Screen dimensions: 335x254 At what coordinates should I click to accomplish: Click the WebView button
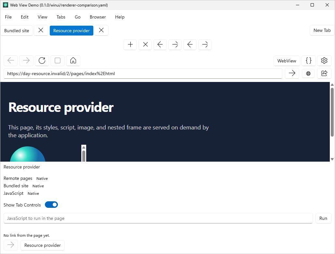point(287,61)
